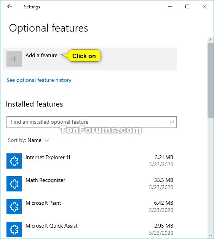Click the Math Recognizer puzzle icon

(14, 184)
